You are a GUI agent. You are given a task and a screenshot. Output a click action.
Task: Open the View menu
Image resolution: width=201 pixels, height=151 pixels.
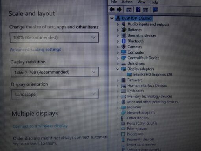pyautogui.click(x=141, y=2)
